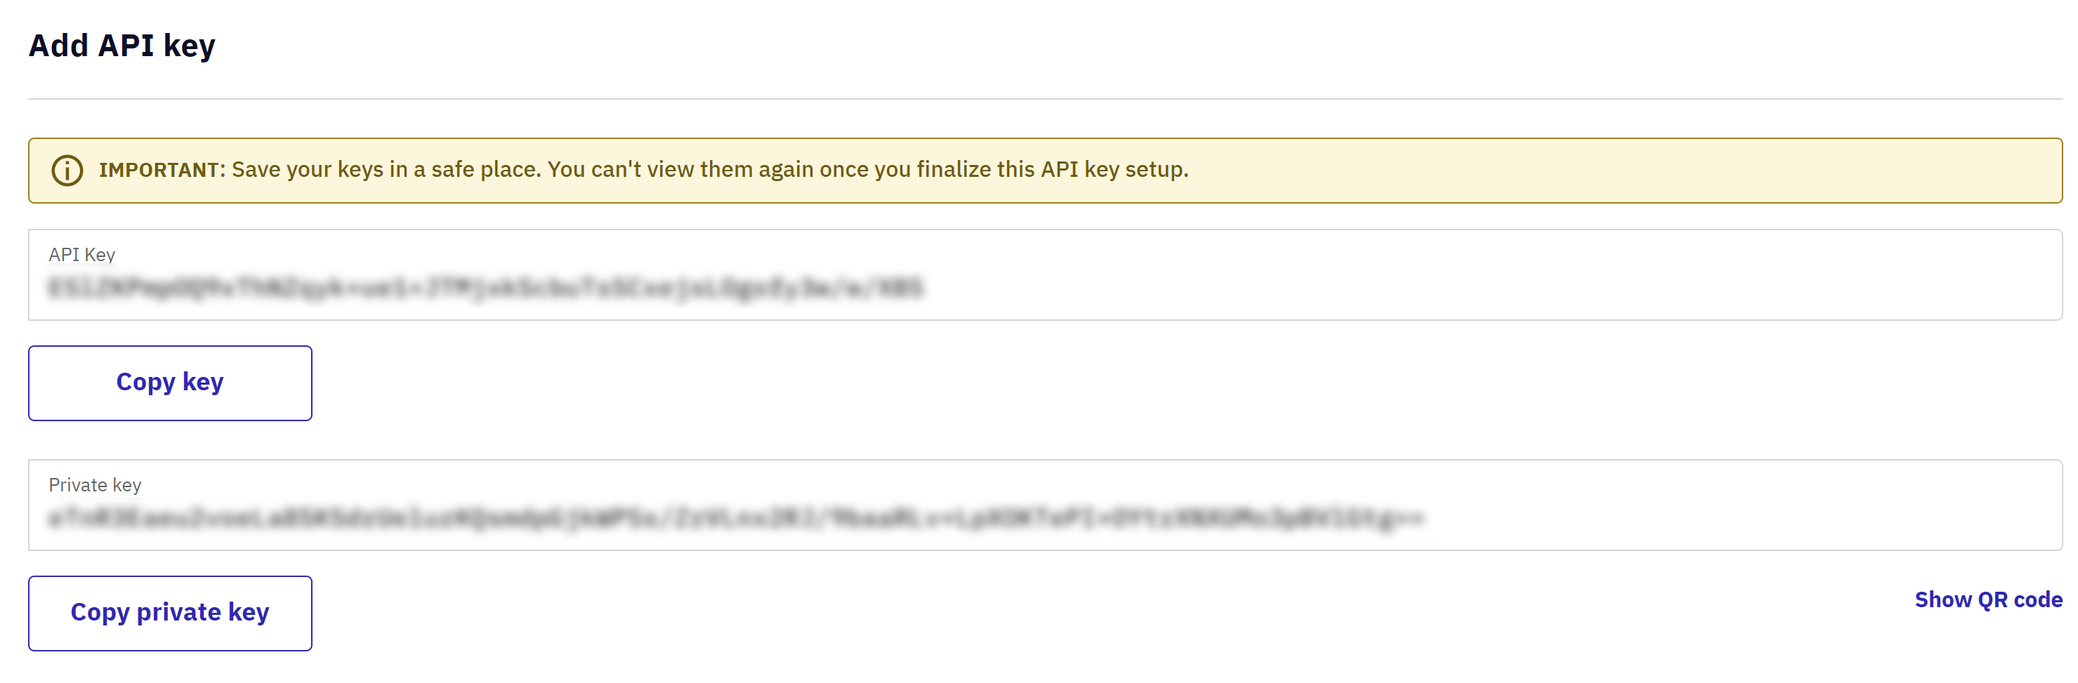Click the 'Private key' field label
Screen dimensions: 2078x683
pyautogui.click(x=94, y=484)
